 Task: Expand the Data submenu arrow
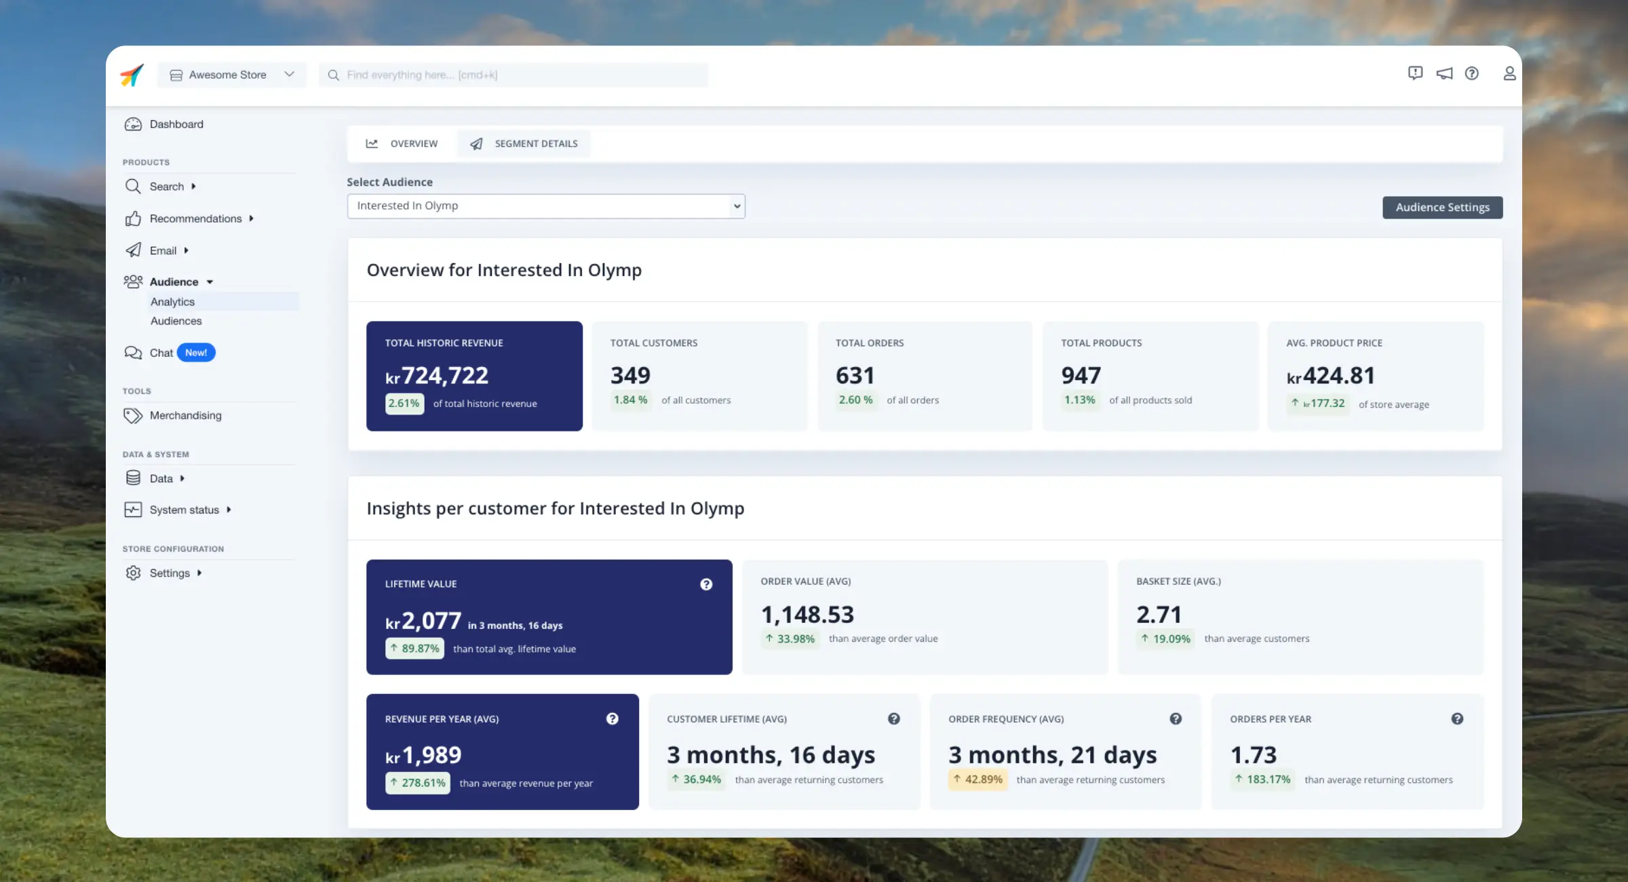coord(182,478)
